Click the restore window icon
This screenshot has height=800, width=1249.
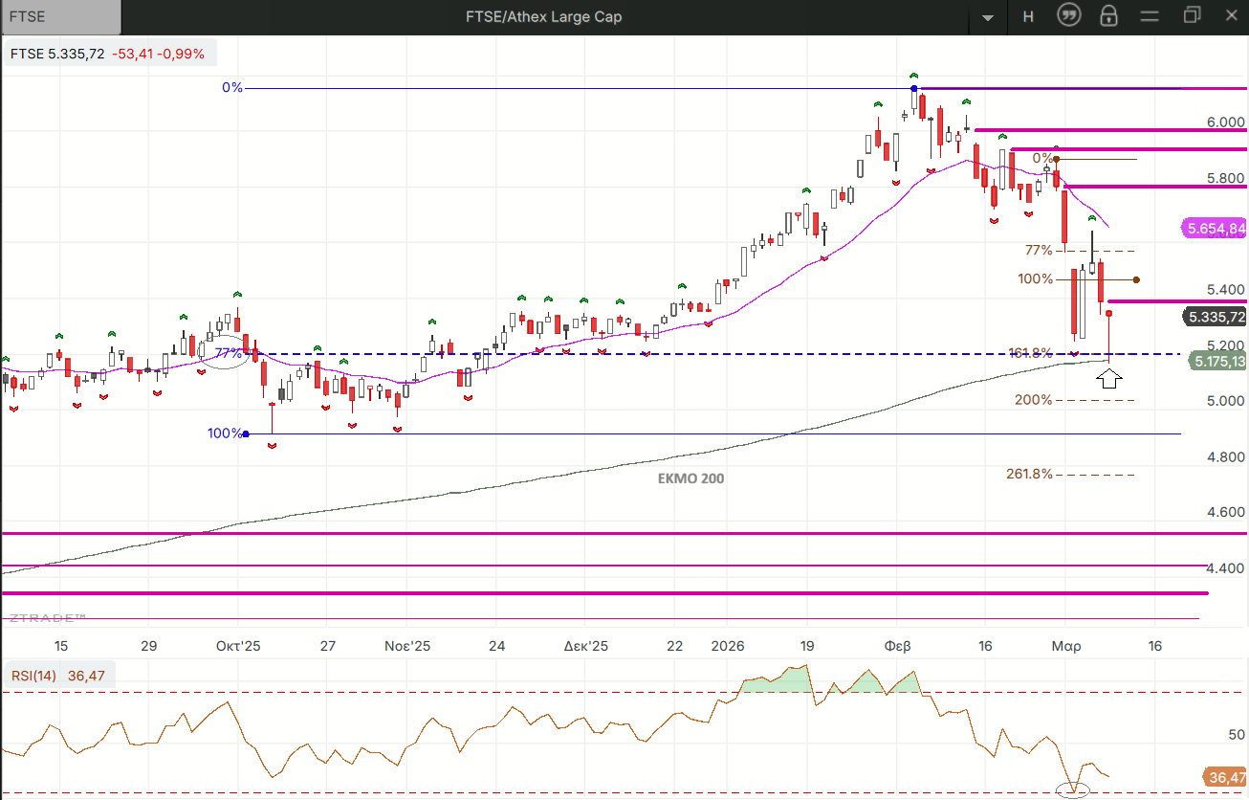pyautogui.click(x=1192, y=15)
